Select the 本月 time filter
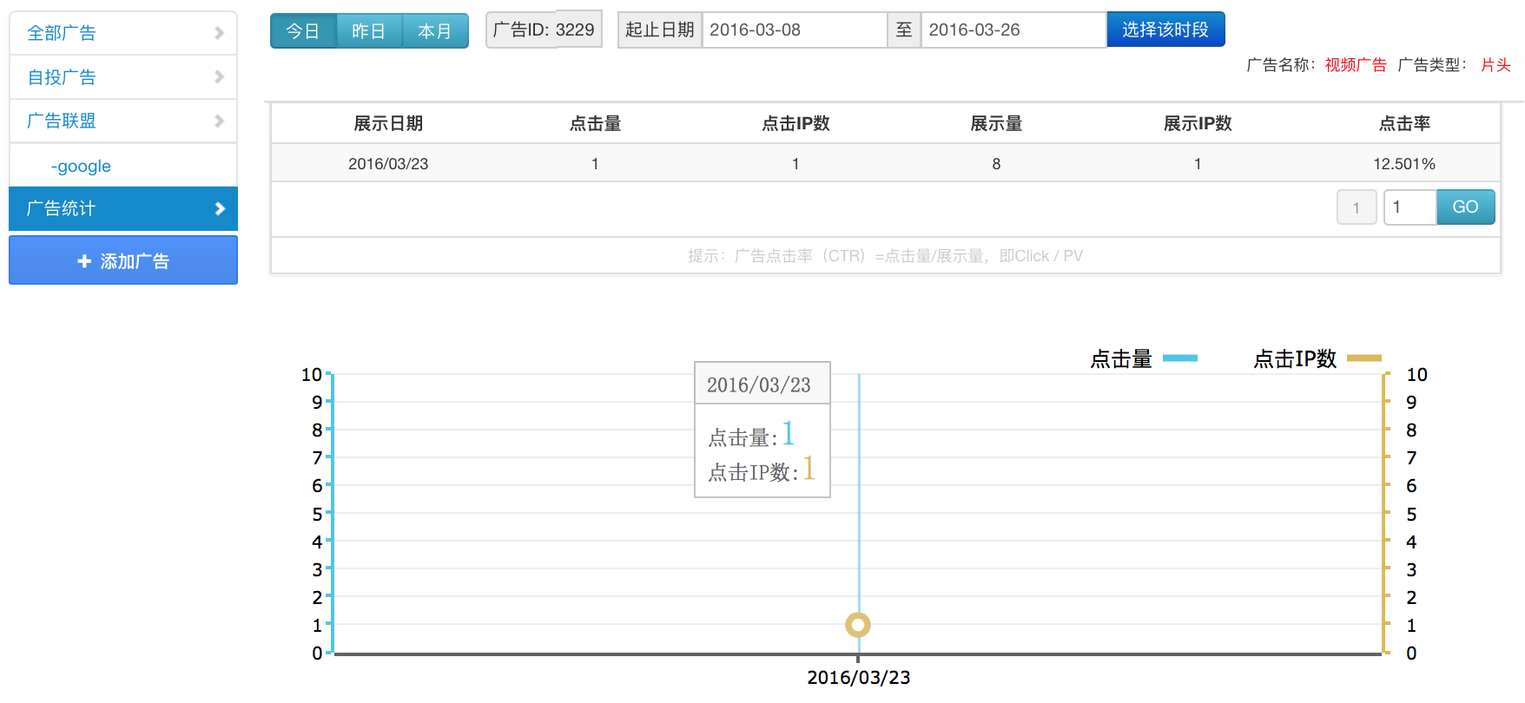This screenshot has height=703, width=1525. (434, 31)
